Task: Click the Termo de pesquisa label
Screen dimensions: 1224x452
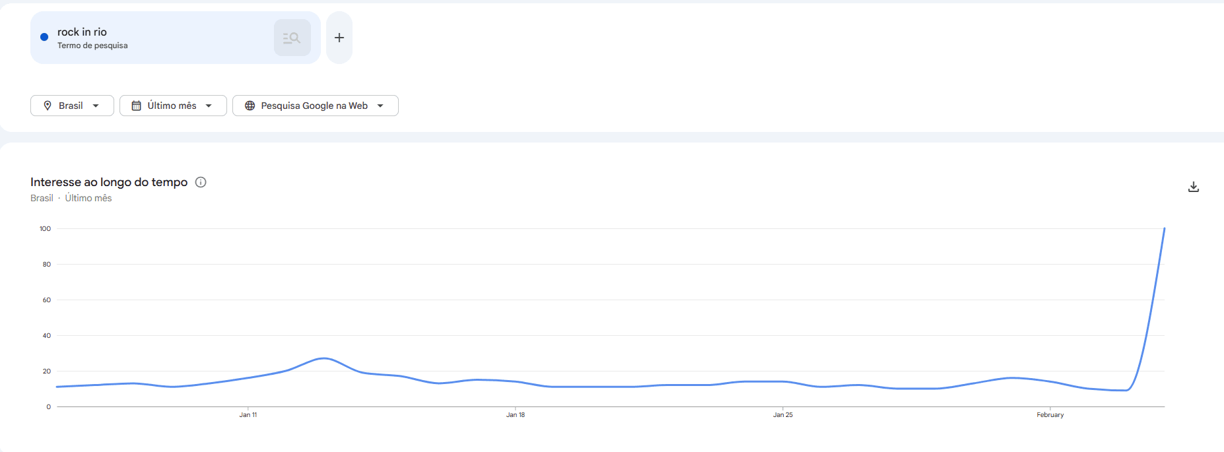Action: pos(92,46)
